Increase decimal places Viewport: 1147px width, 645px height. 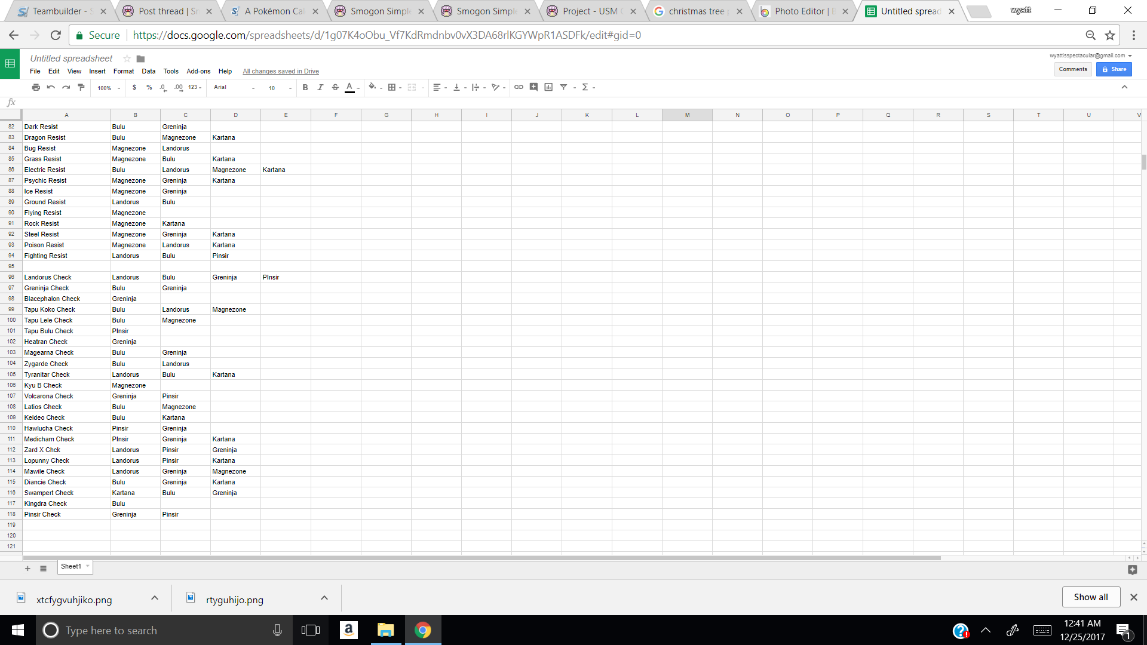(x=179, y=87)
